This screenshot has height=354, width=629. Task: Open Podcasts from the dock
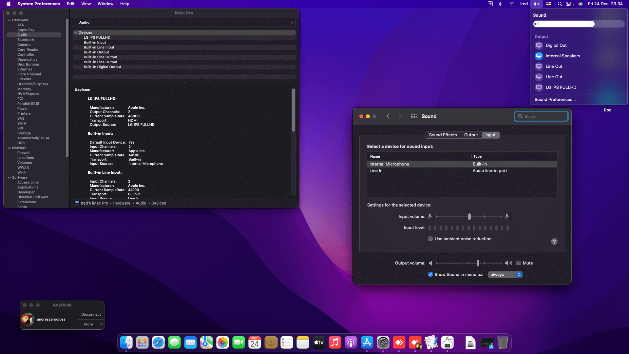(351, 343)
